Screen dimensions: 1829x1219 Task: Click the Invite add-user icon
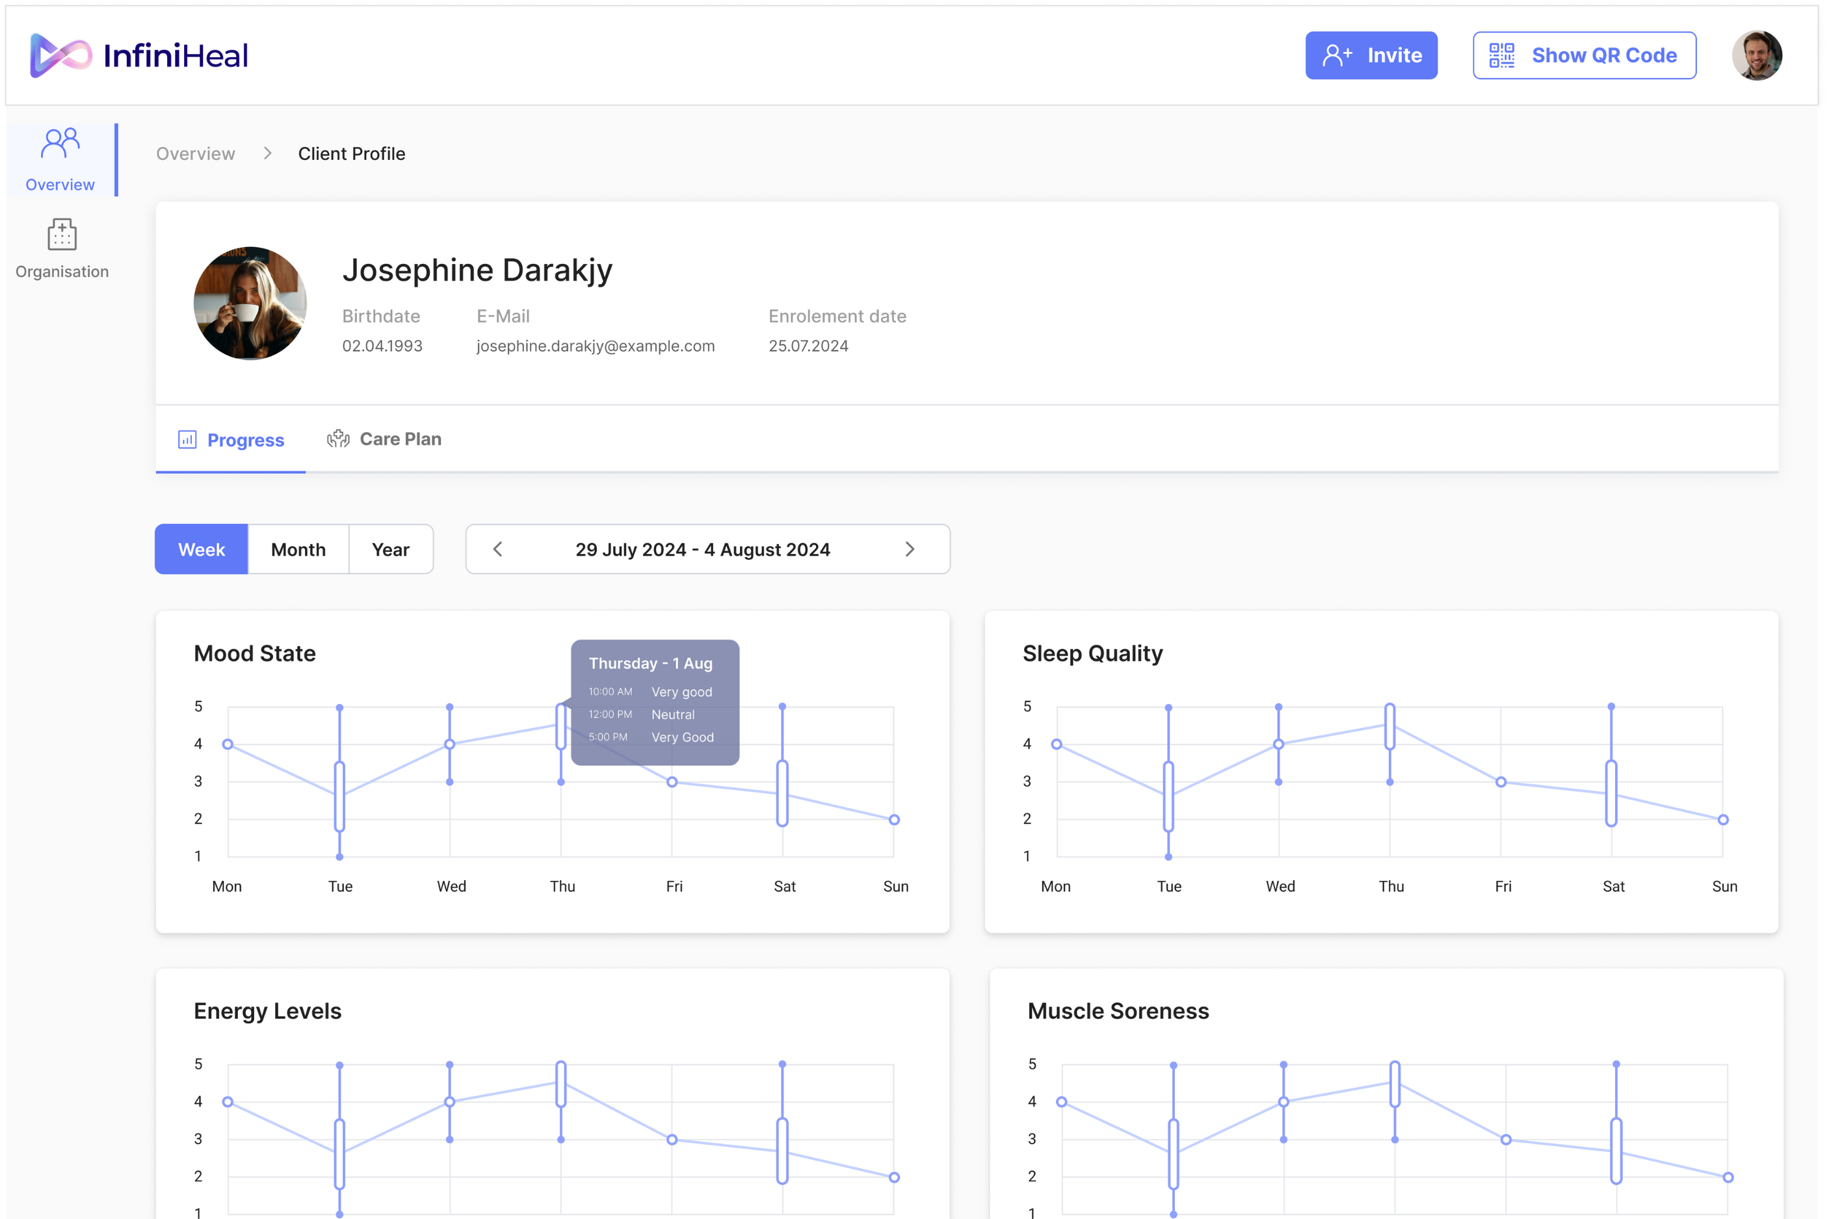[1337, 55]
